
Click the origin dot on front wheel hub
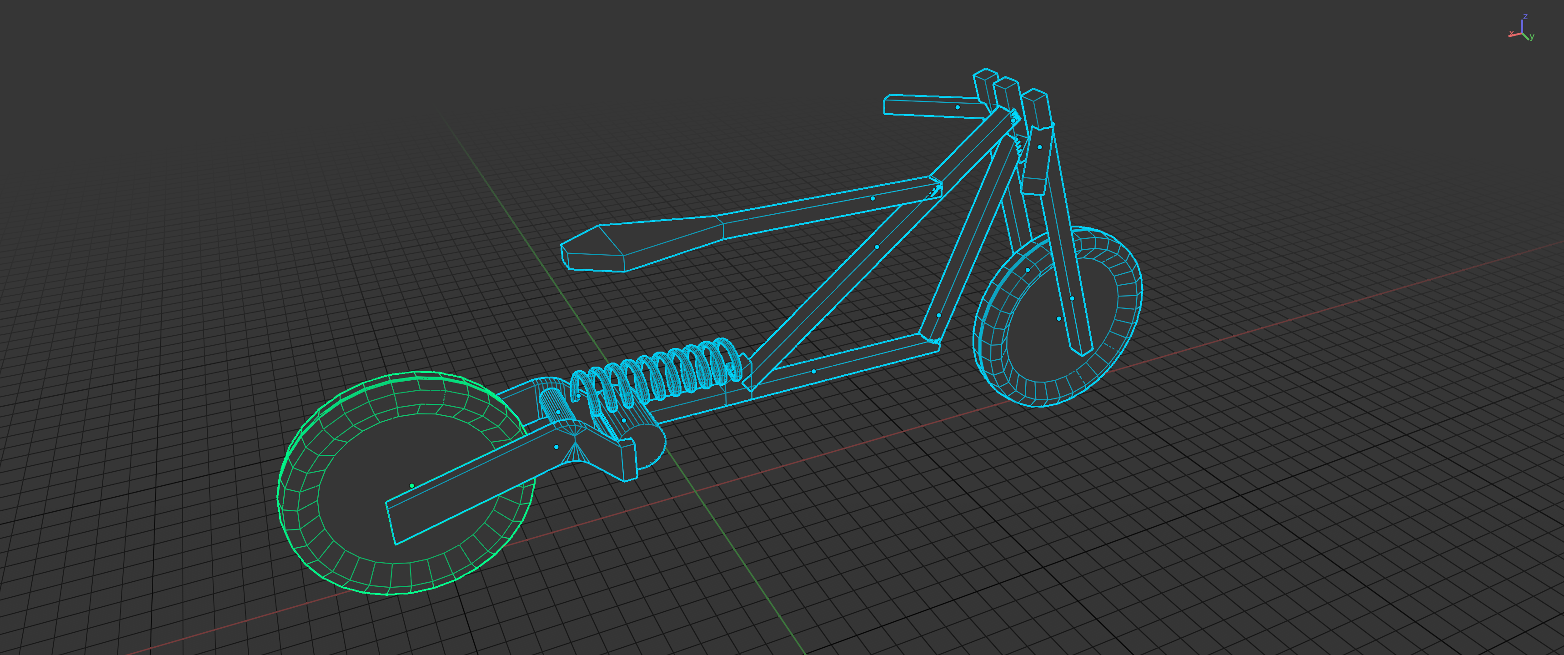[1059, 318]
